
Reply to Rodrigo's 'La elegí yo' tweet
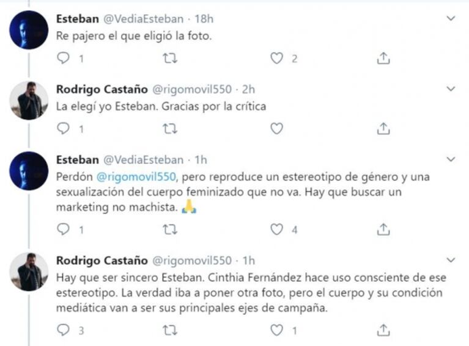pos(64,129)
